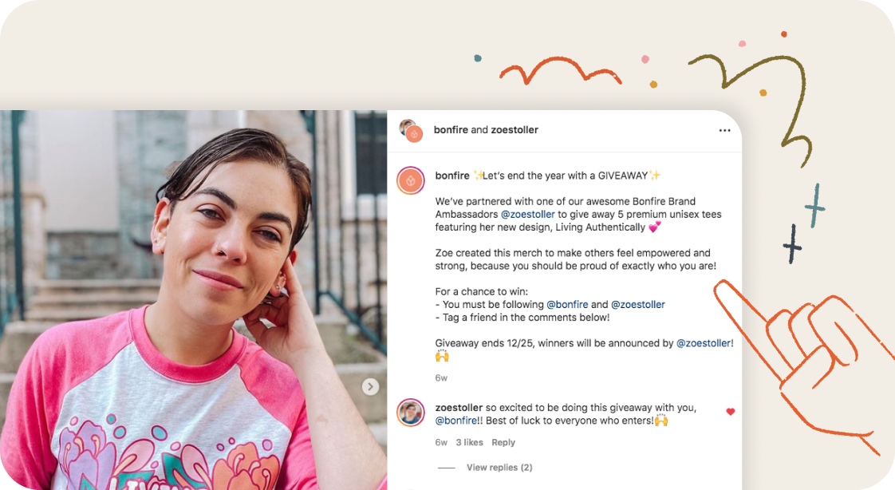Click @zoestoller mention after Brand Ambassadors
The image size is (895, 490).
527,214
